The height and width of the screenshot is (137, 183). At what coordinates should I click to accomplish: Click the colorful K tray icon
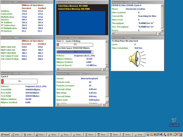[x=174, y=135]
